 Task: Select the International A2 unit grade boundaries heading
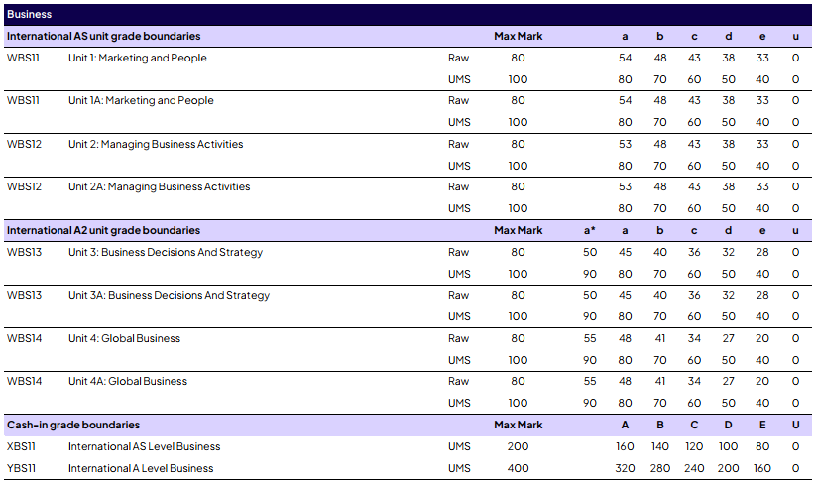click(104, 230)
